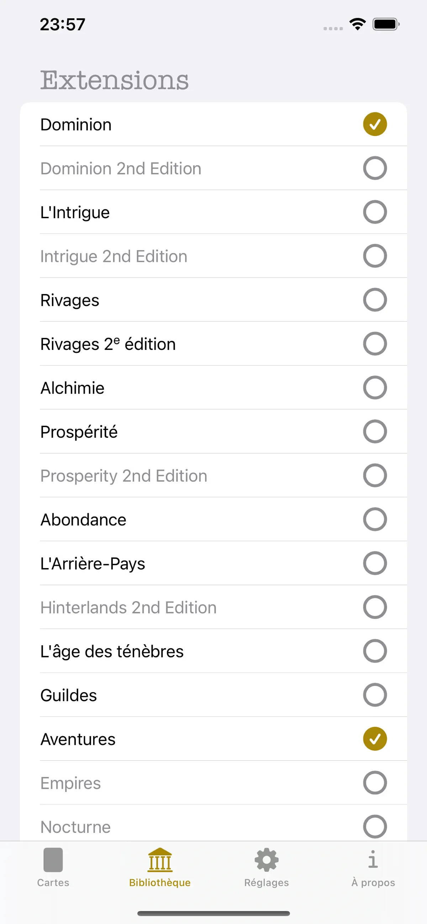Enable the Rivages extension circle
The height and width of the screenshot is (924, 427).
click(375, 300)
